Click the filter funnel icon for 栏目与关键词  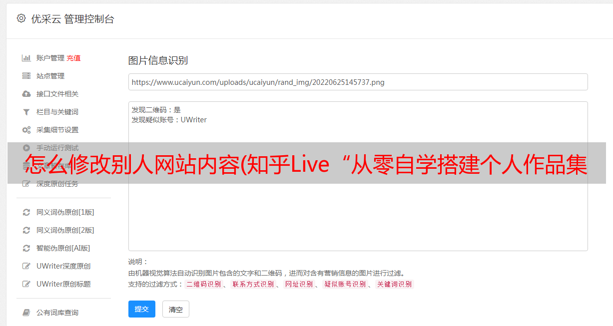coord(26,112)
